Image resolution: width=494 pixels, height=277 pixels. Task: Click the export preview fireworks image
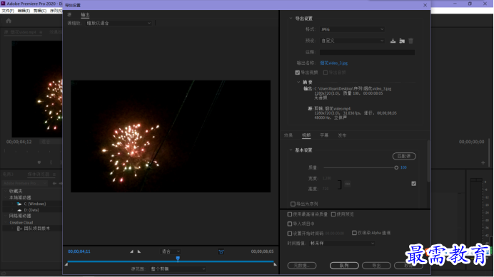tap(171, 136)
